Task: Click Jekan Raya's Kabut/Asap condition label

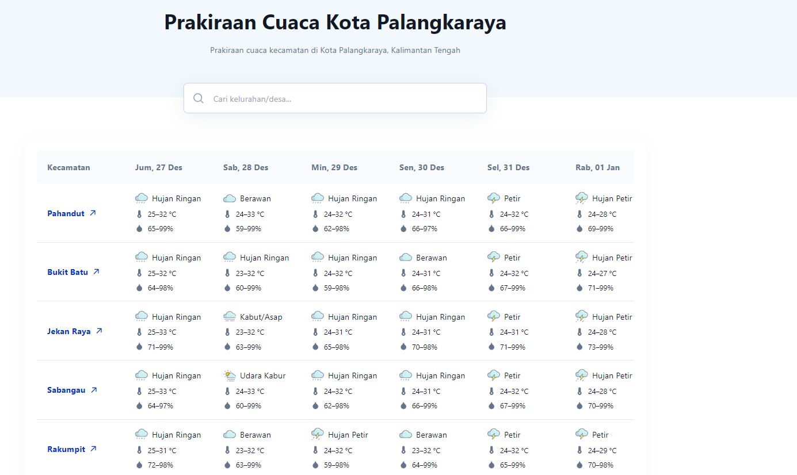Action: (x=261, y=317)
